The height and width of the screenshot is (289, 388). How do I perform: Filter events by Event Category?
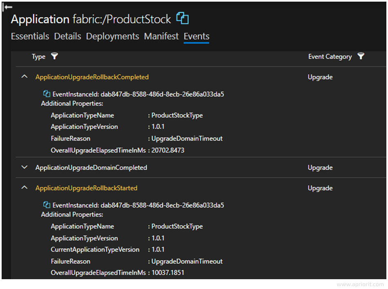pyautogui.click(x=361, y=56)
